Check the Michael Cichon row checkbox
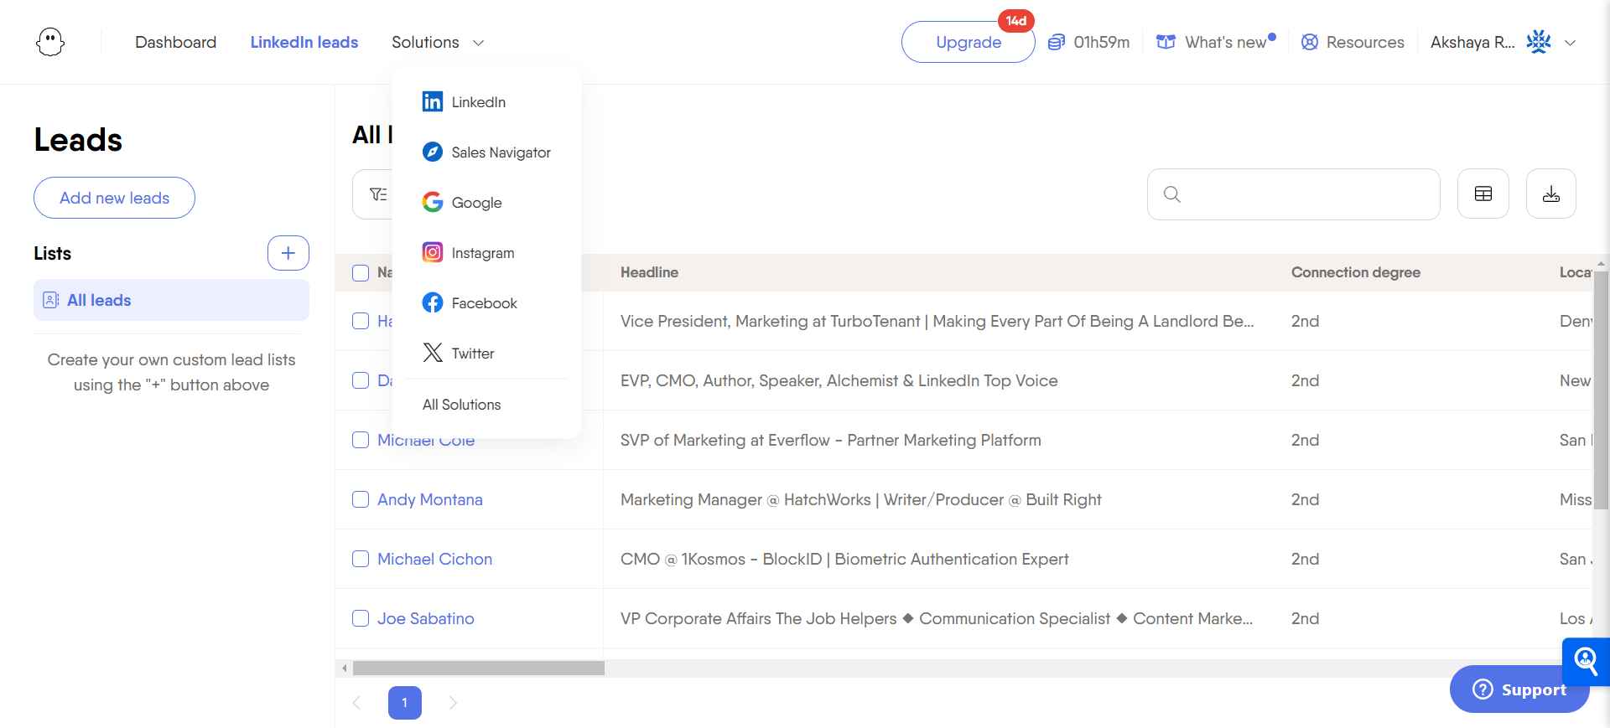Image resolution: width=1610 pixels, height=728 pixels. point(361,559)
